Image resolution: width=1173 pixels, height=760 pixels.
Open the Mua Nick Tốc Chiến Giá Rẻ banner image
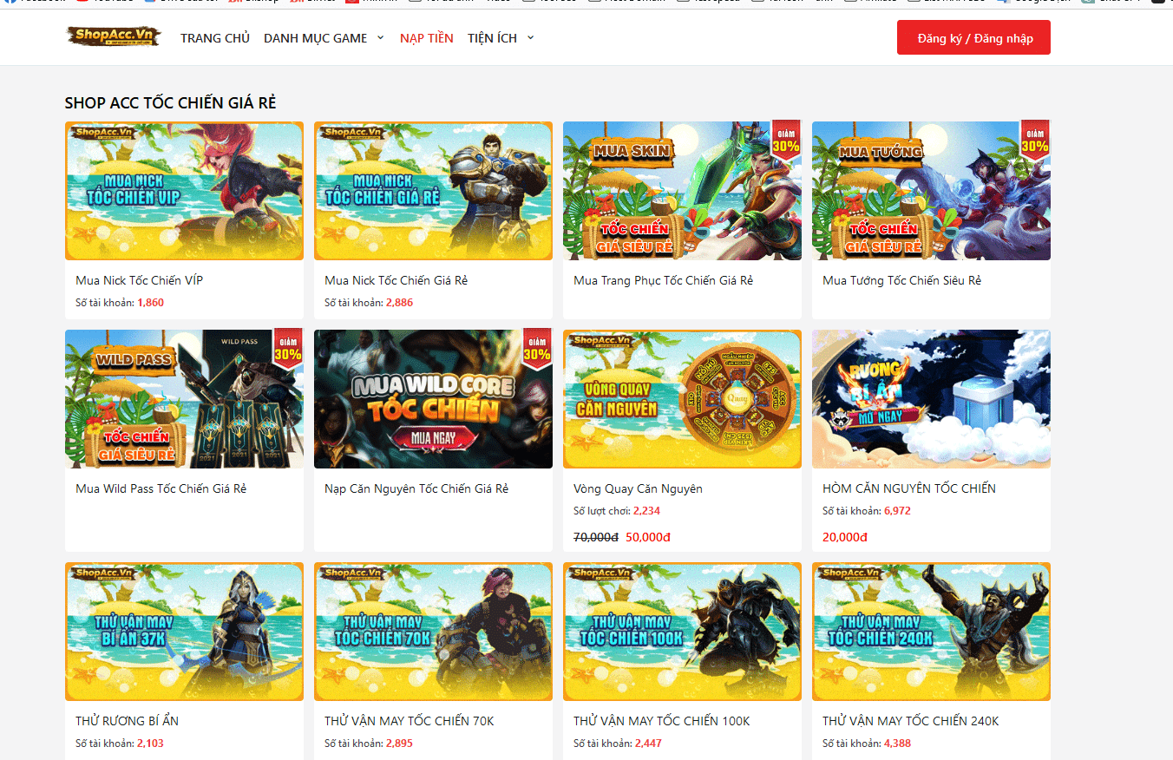[433, 191]
